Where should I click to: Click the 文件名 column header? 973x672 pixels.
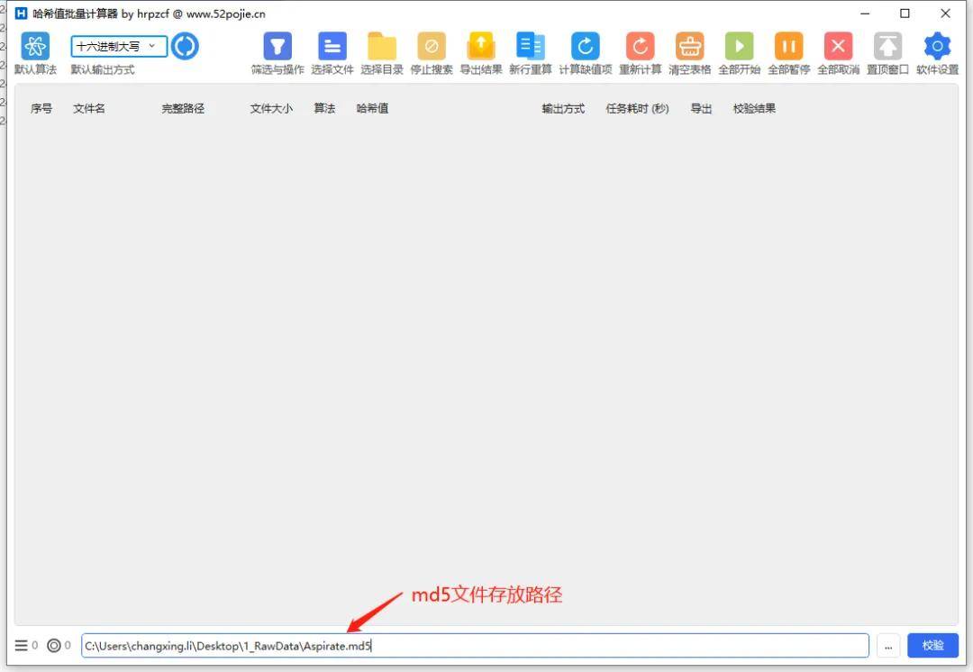click(89, 109)
